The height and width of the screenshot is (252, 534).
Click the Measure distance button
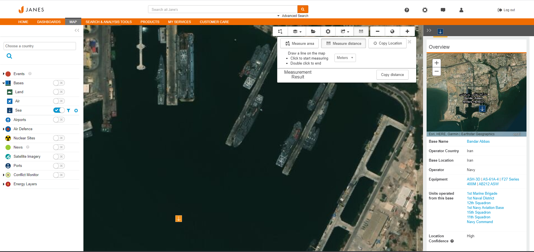pyautogui.click(x=344, y=43)
